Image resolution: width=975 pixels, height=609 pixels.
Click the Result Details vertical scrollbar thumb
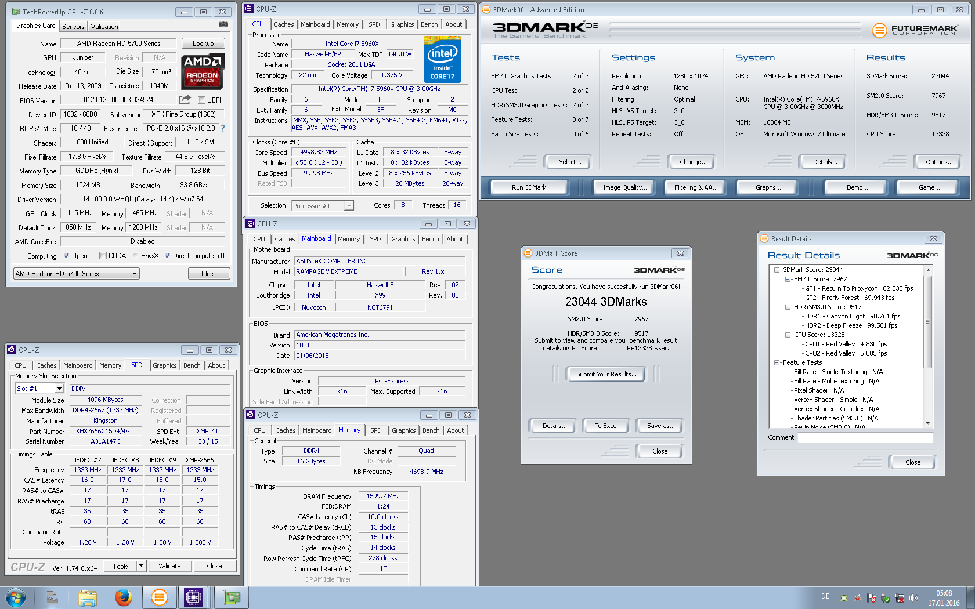(x=928, y=322)
